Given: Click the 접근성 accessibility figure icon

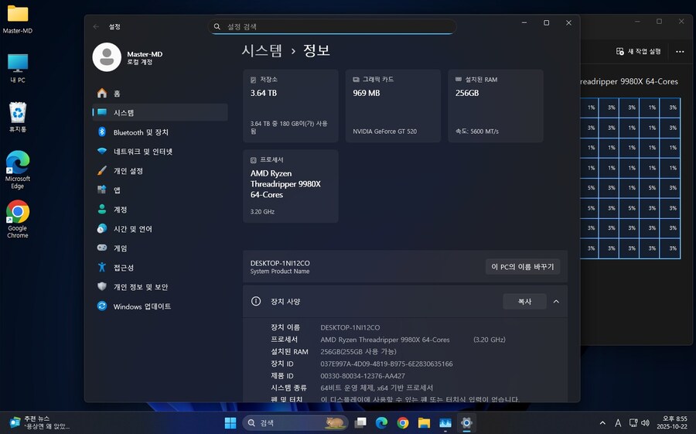Looking at the screenshot, I should 102,268.
